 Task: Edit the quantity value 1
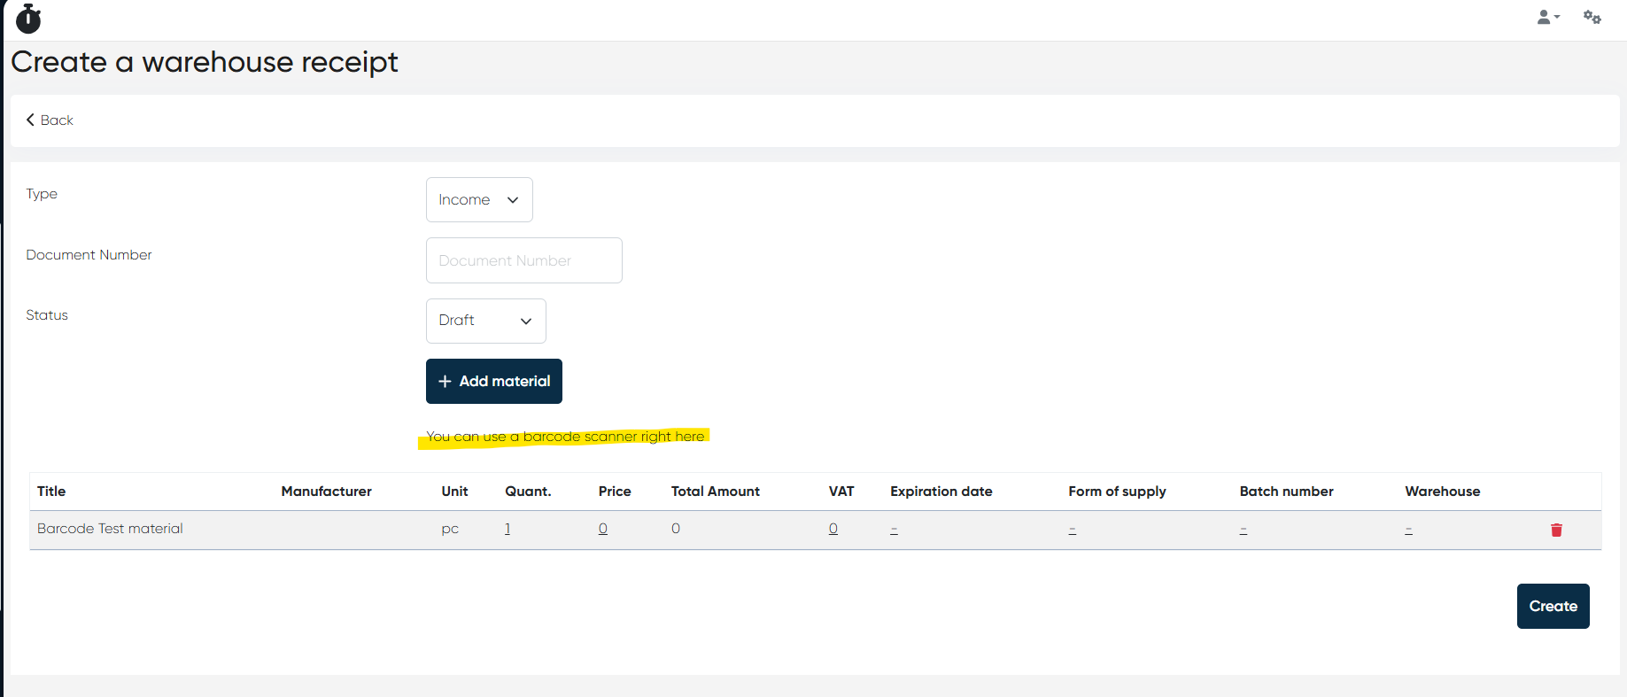click(x=507, y=529)
